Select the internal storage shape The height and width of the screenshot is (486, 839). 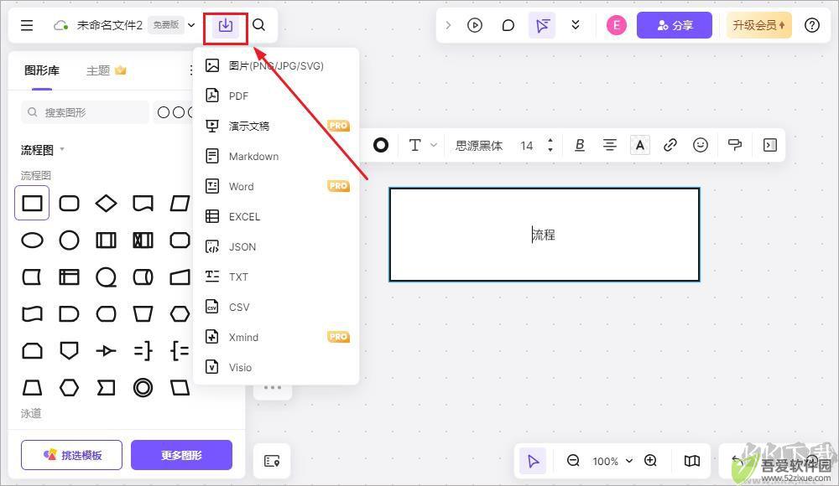[x=69, y=277]
